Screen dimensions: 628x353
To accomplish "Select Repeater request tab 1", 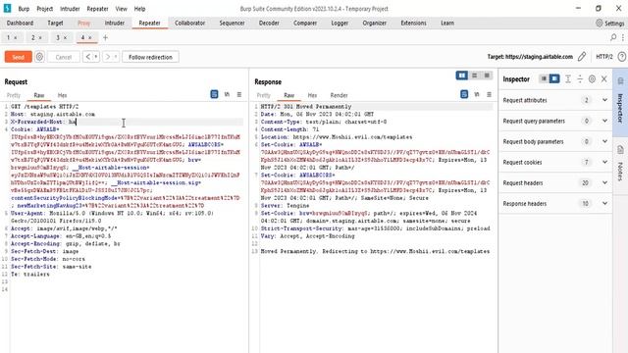I will [x=9, y=37].
